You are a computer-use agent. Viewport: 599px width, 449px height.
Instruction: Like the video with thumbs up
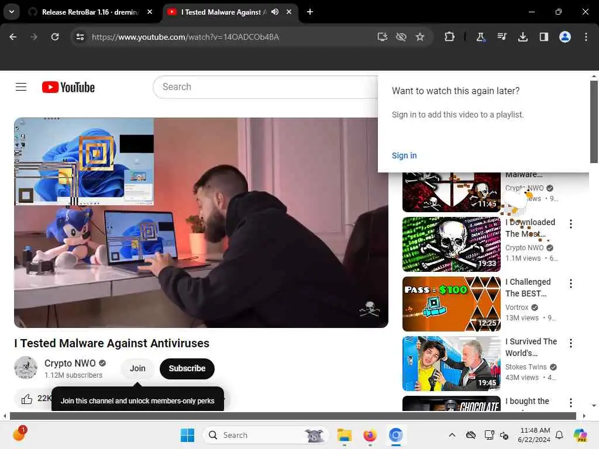(27, 399)
